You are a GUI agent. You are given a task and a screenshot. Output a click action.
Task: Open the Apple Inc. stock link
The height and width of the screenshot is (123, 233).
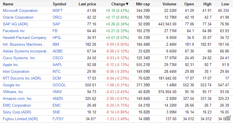coord(11,65)
